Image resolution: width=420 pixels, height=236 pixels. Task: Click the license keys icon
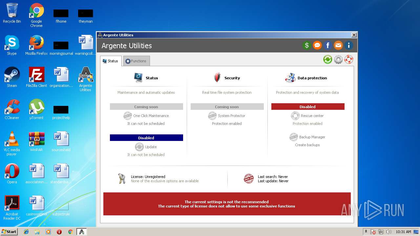(x=122, y=179)
